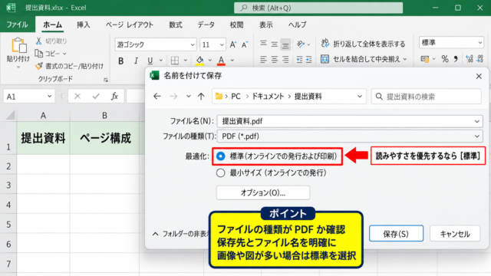Open recent locations chevron in dialog
Image resolution: width=491 pixels, height=276 pixels.
tap(188, 97)
